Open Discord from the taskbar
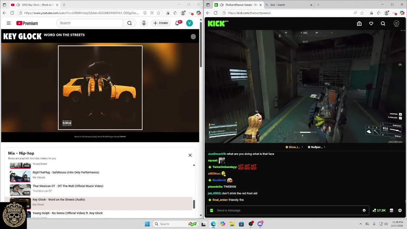Viewport: 407px width, 229px height. [x=260, y=224]
